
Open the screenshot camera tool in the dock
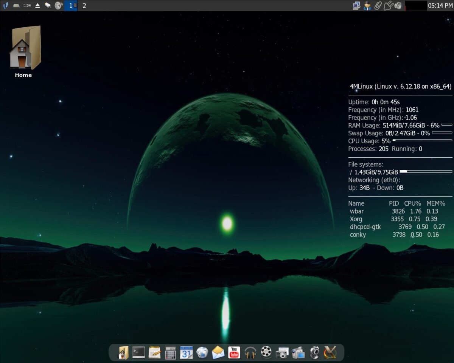pos(282,352)
